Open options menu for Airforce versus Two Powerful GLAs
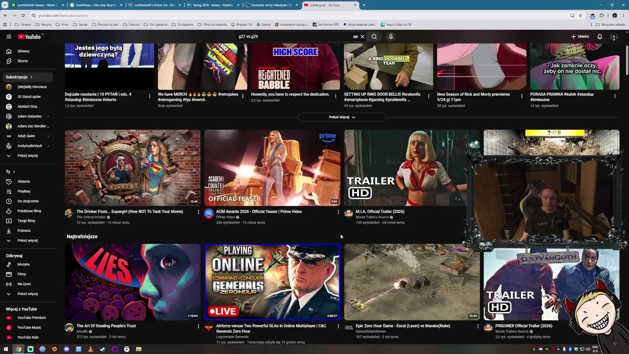Viewport: 629px width, 354px height. click(338, 326)
